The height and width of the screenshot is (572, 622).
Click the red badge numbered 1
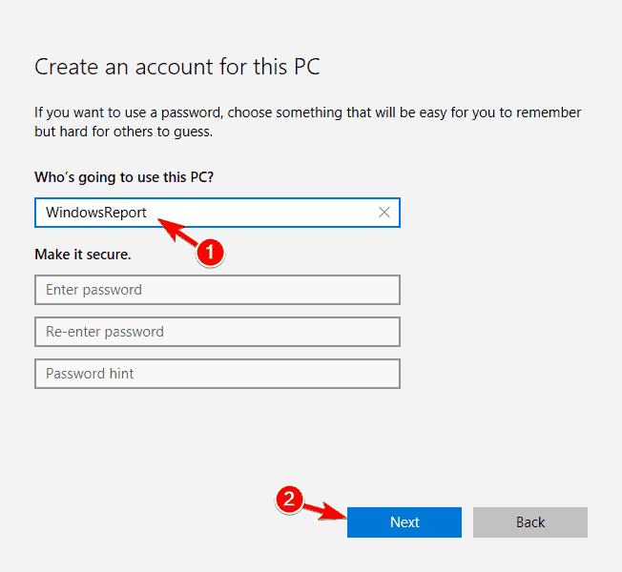pos(208,253)
